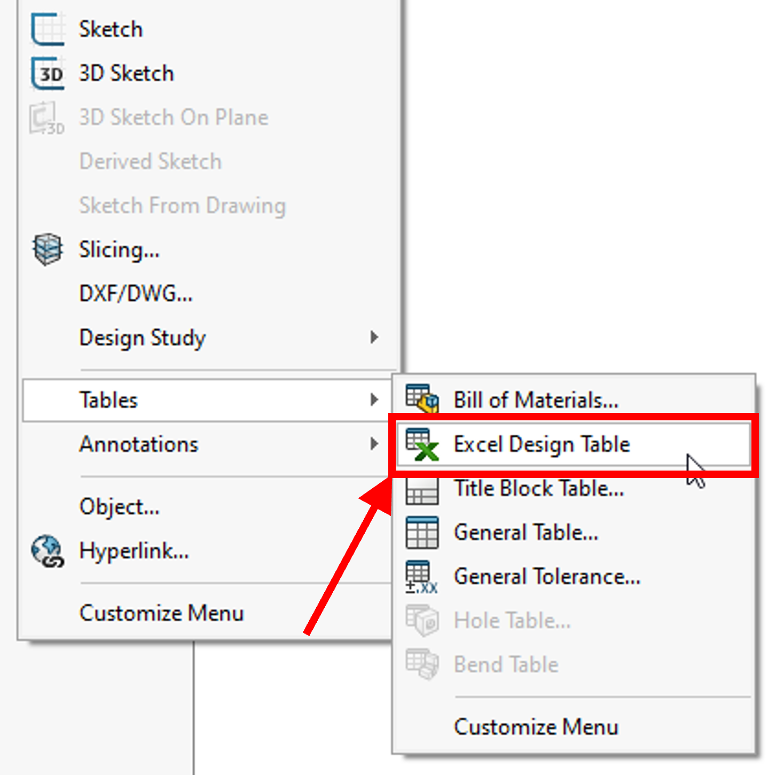This screenshot has height=775, width=784.
Task: Select Title Block Table... entry
Action: click(x=539, y=489)
